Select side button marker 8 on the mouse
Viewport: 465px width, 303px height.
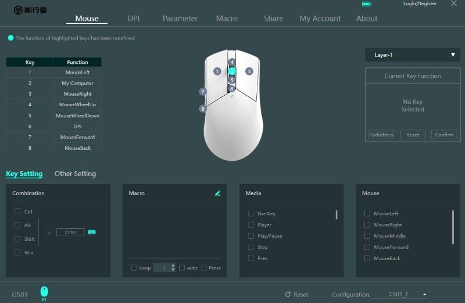(203, 109)
